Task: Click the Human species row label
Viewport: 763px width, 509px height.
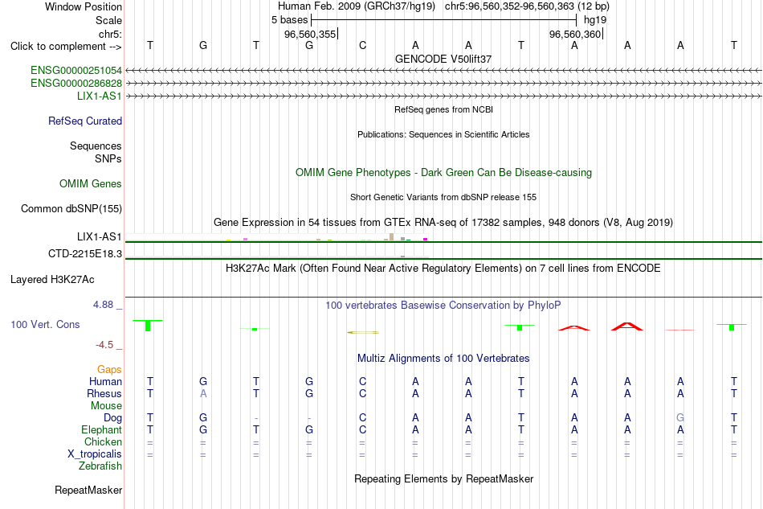Action: click(105, 381)
